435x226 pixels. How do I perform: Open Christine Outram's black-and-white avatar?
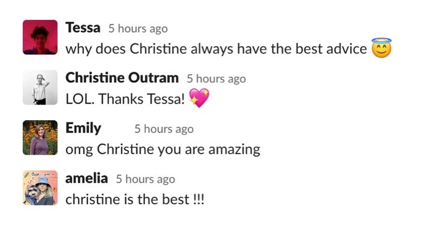click(x=40, y=87)
